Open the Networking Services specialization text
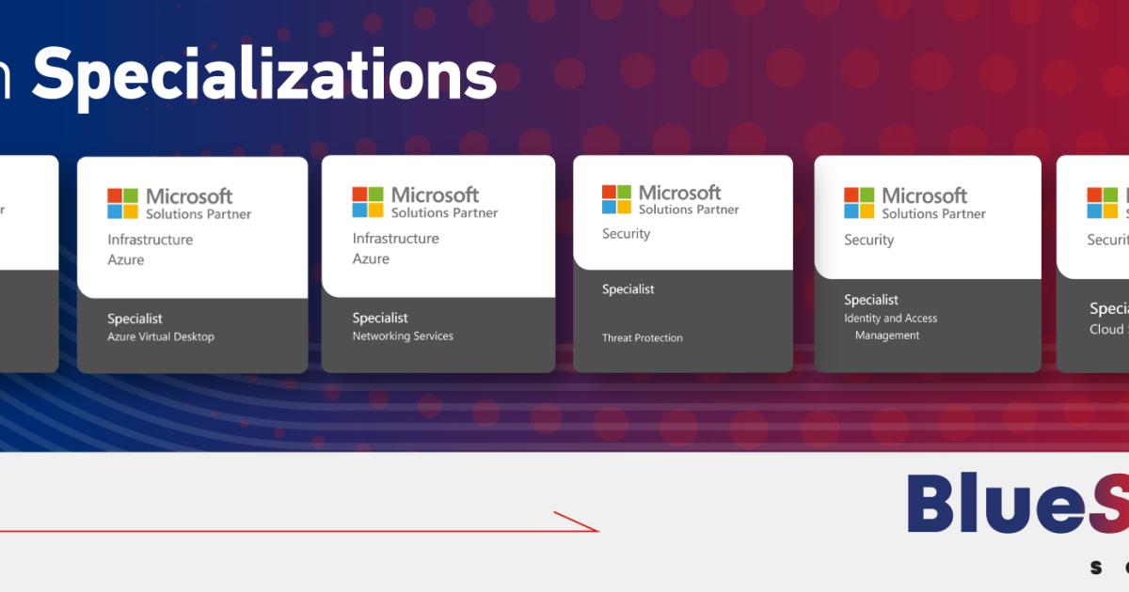1129x592 pixels. [403, 336]
